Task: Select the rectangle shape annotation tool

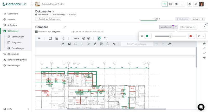Action: tap(76, 44)
